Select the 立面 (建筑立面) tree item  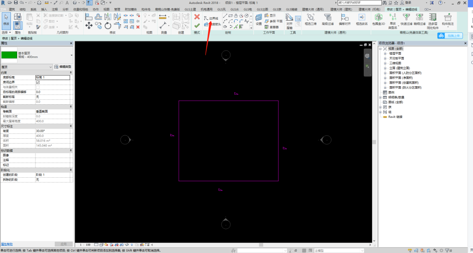[x=399, y=68]
